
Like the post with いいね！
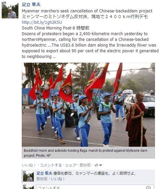(x=29, y=165)
